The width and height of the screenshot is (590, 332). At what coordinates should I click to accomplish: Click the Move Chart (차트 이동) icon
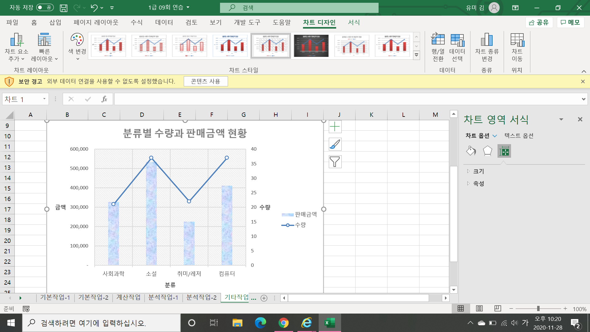[517, 40]
